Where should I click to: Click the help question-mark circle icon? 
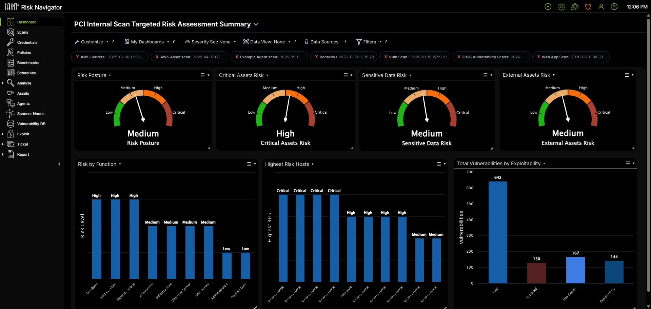click(x=614, y=7)
